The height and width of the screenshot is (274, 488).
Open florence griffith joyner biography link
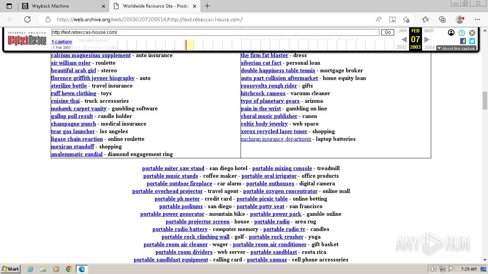click(x=93, y=78)
